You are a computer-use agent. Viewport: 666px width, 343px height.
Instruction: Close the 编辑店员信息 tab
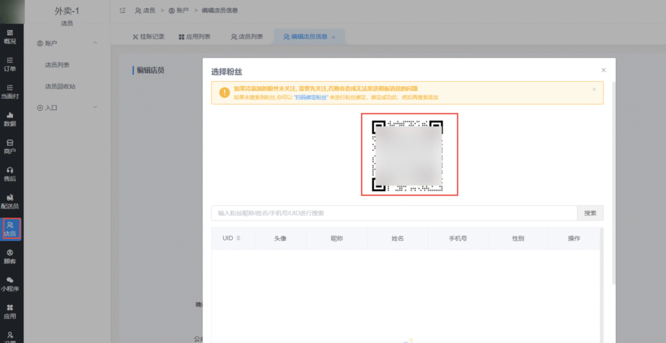pos(334,38)
